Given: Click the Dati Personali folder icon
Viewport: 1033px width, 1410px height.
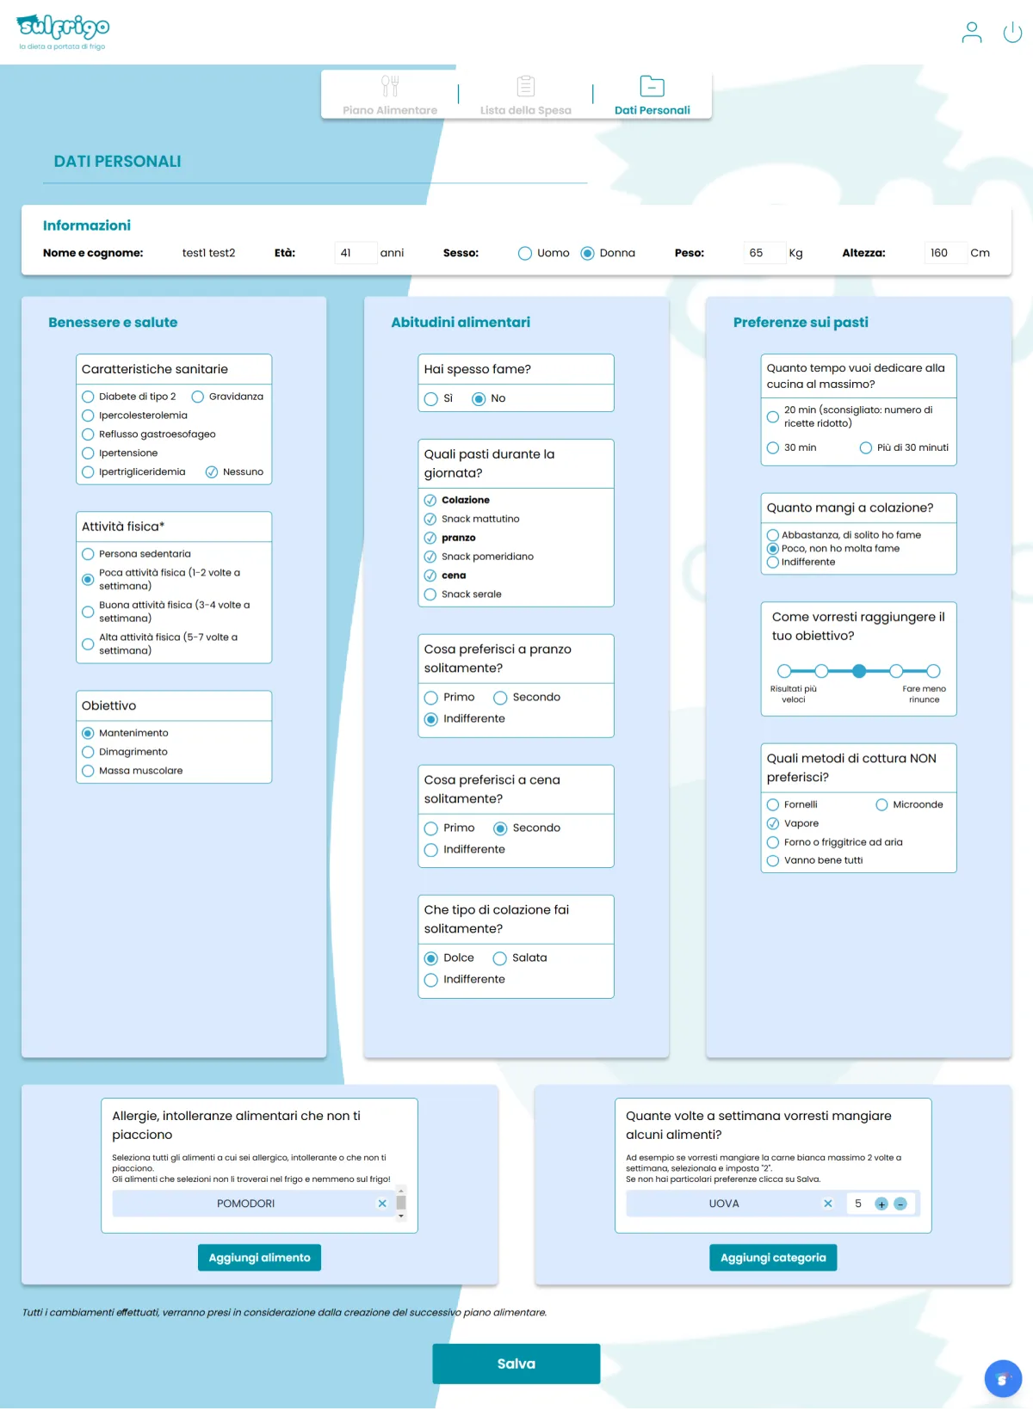Looking at the screenshot, I should coord(653,86).
